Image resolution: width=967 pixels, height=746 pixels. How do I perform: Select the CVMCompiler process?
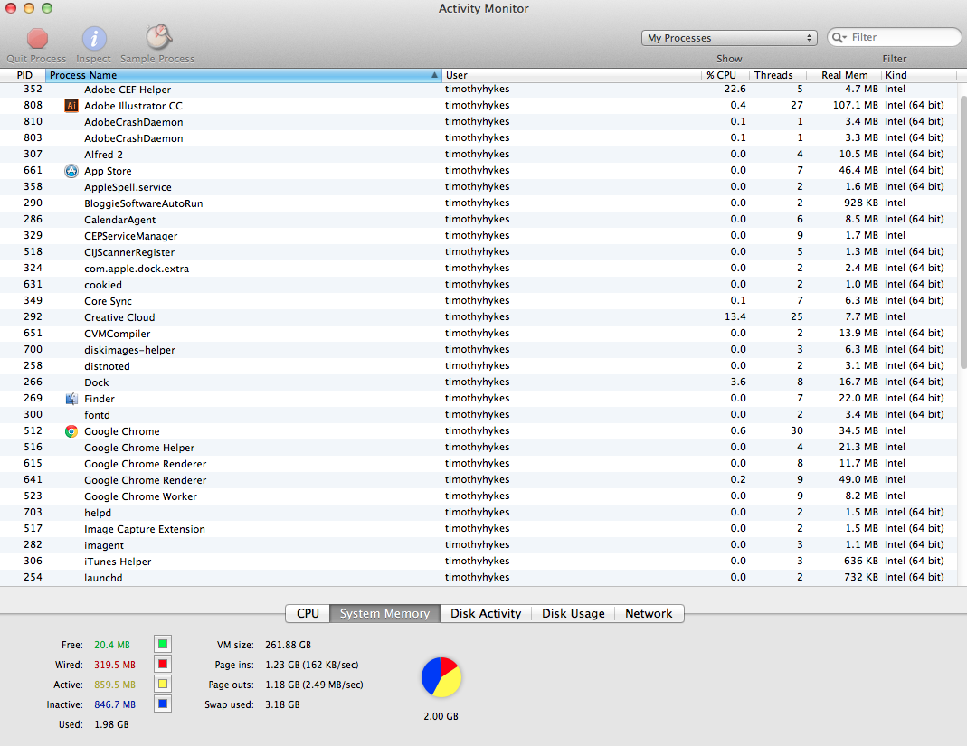pyautogui.click(x=478, y=333)
